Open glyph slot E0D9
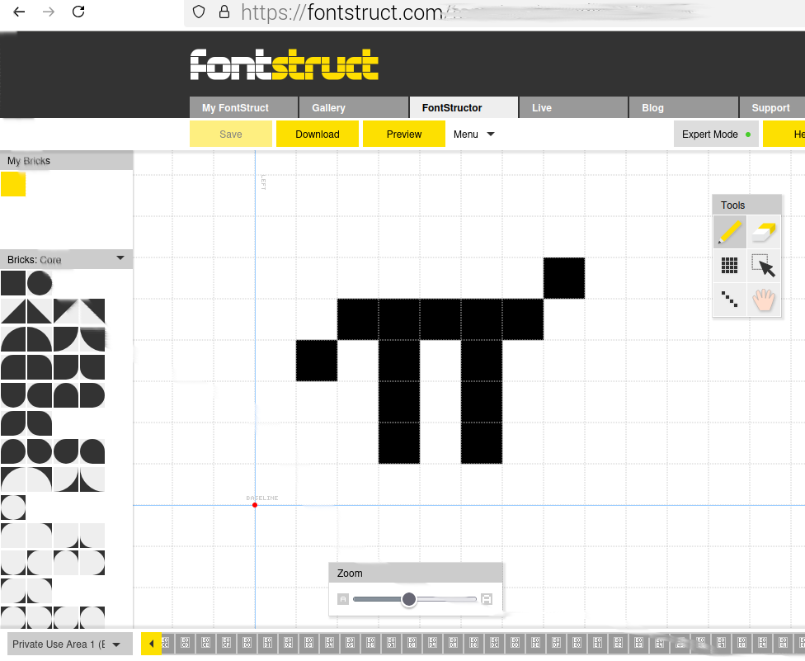The image size is (805, 661). (x=432, y=643)
